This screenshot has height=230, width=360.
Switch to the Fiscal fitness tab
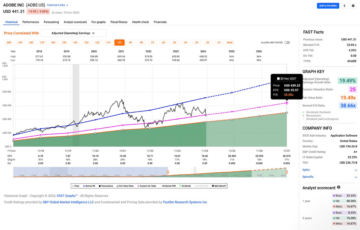click(x=119, y=22)
